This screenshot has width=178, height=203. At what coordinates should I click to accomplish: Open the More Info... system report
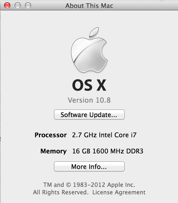(89, 166)
